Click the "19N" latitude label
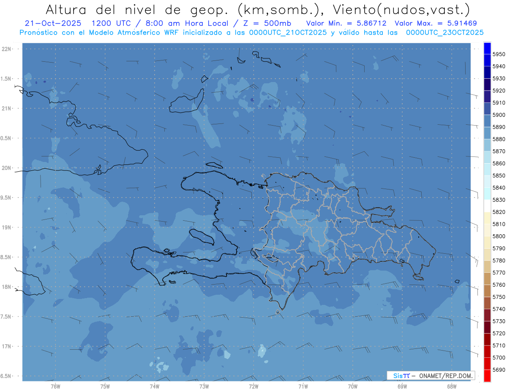507x392 pixels. 6,228
